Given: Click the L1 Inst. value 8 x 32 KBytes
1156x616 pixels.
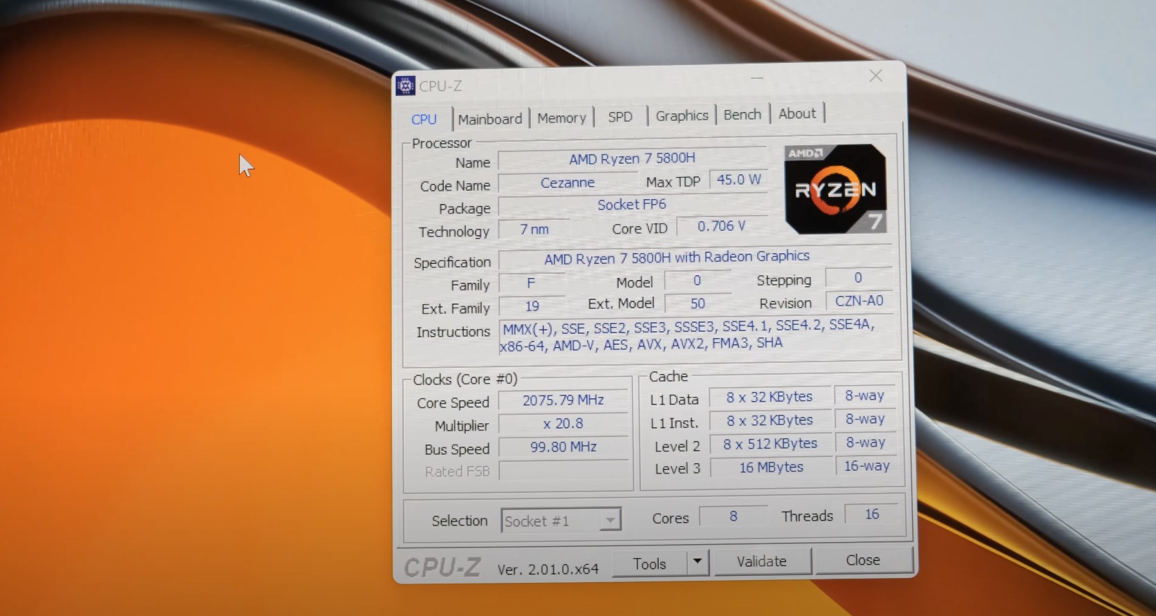Looking at the screenshot, I should (x=770, y=420).
